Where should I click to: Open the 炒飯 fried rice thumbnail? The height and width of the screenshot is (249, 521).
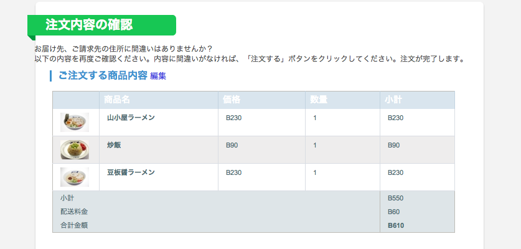(75, 149)
